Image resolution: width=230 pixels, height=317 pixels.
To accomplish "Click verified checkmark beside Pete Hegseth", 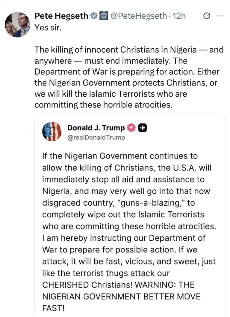I will tap(93, 16).
